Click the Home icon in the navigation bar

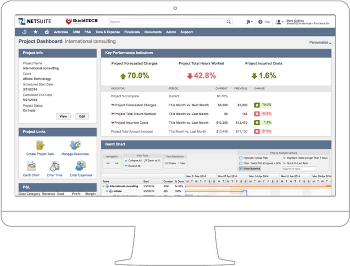pos(47,32)
